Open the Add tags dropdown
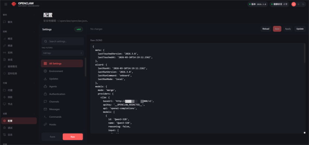This screenshot has height=145, width=309. pyautogui.click(x=63, y=53)
